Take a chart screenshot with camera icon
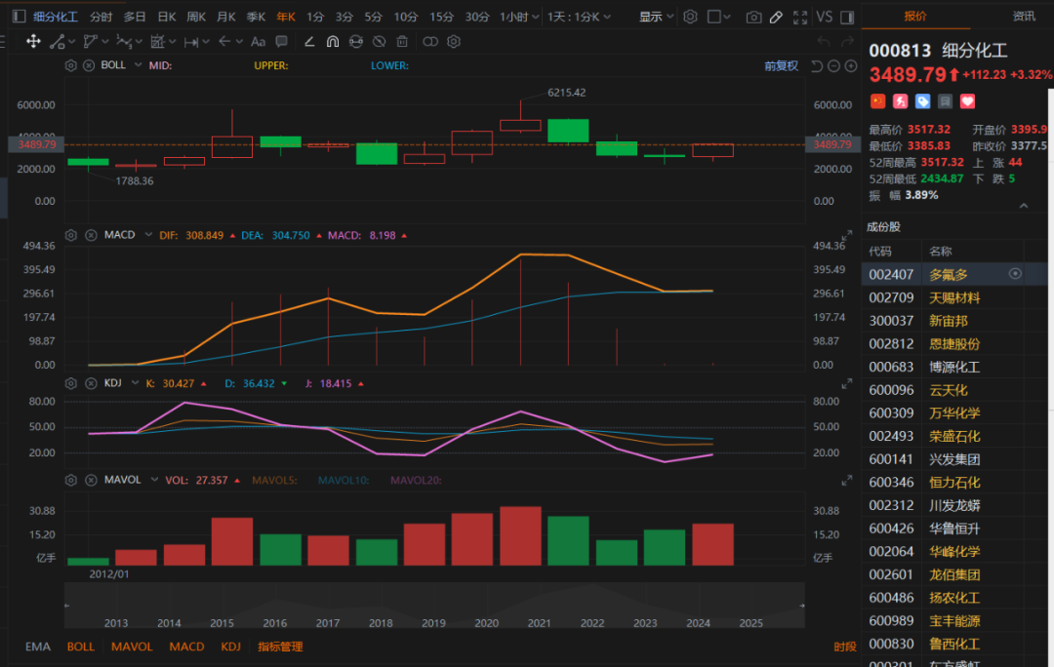 point(753,17)
